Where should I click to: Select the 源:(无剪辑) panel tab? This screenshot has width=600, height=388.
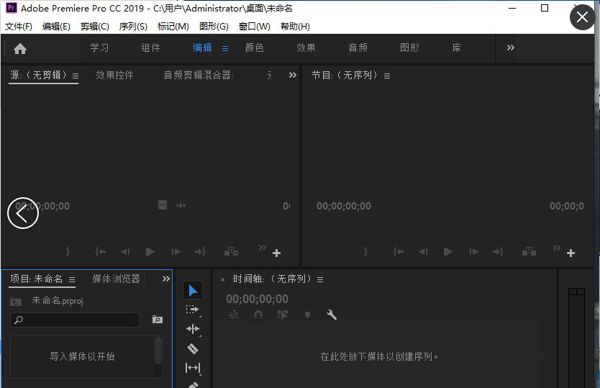(x=38, y=75)
